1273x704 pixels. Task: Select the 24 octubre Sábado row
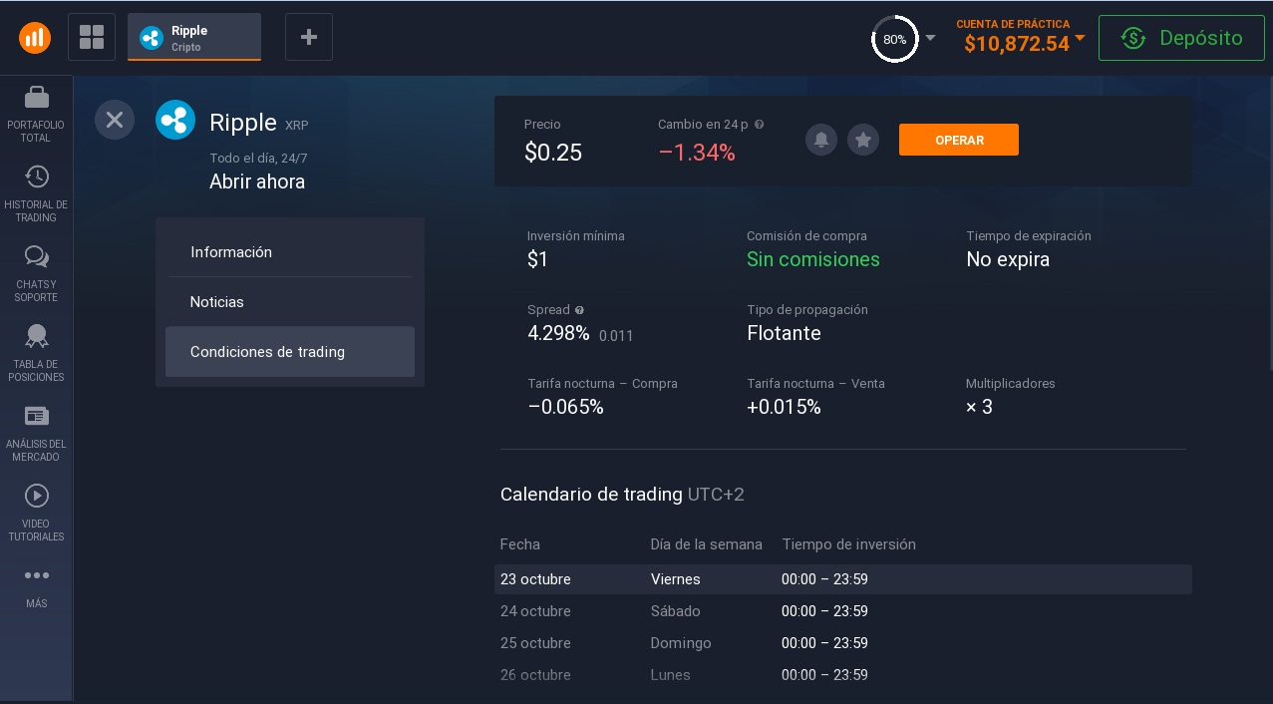[x=843, y=611]
